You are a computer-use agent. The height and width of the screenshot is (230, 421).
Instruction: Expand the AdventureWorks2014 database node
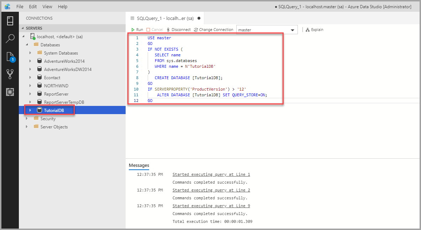click(x=30, y=61)
